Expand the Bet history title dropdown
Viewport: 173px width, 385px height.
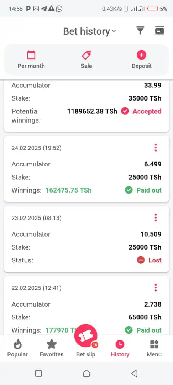pyautogui.click(x=89, y=31)
